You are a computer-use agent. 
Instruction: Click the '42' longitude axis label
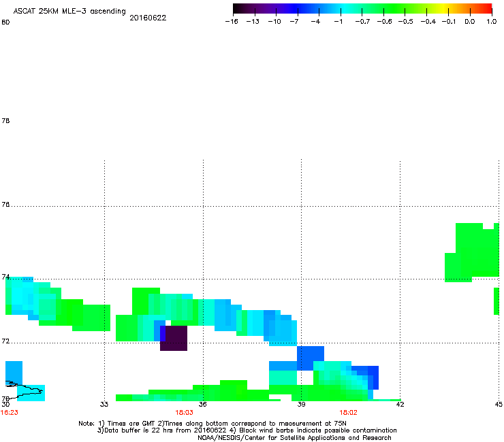[x=400, y=405]
